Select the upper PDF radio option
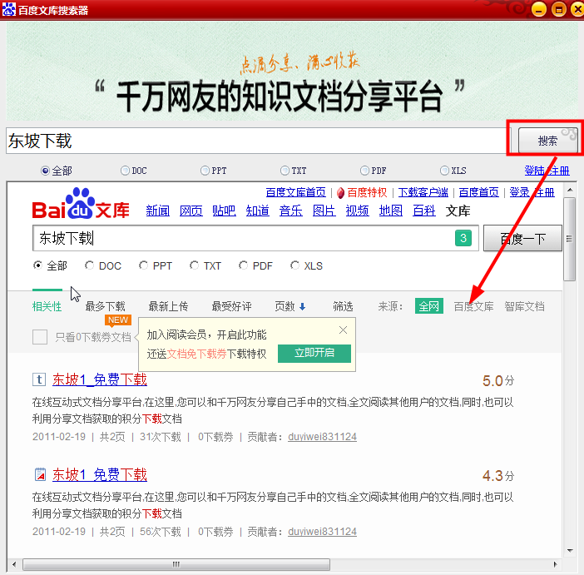584x575 pixels. point(364,171)
